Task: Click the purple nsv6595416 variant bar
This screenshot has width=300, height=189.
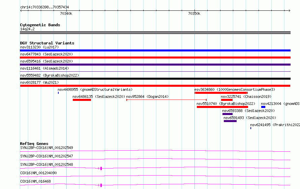Action: pos(155,65)
